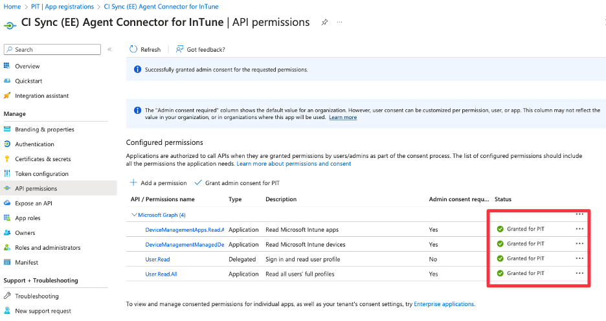This screenshot has width=606, height=321.
Task: Click the Refresh button label
Action: pyautogui.click(x=150, y=49)
